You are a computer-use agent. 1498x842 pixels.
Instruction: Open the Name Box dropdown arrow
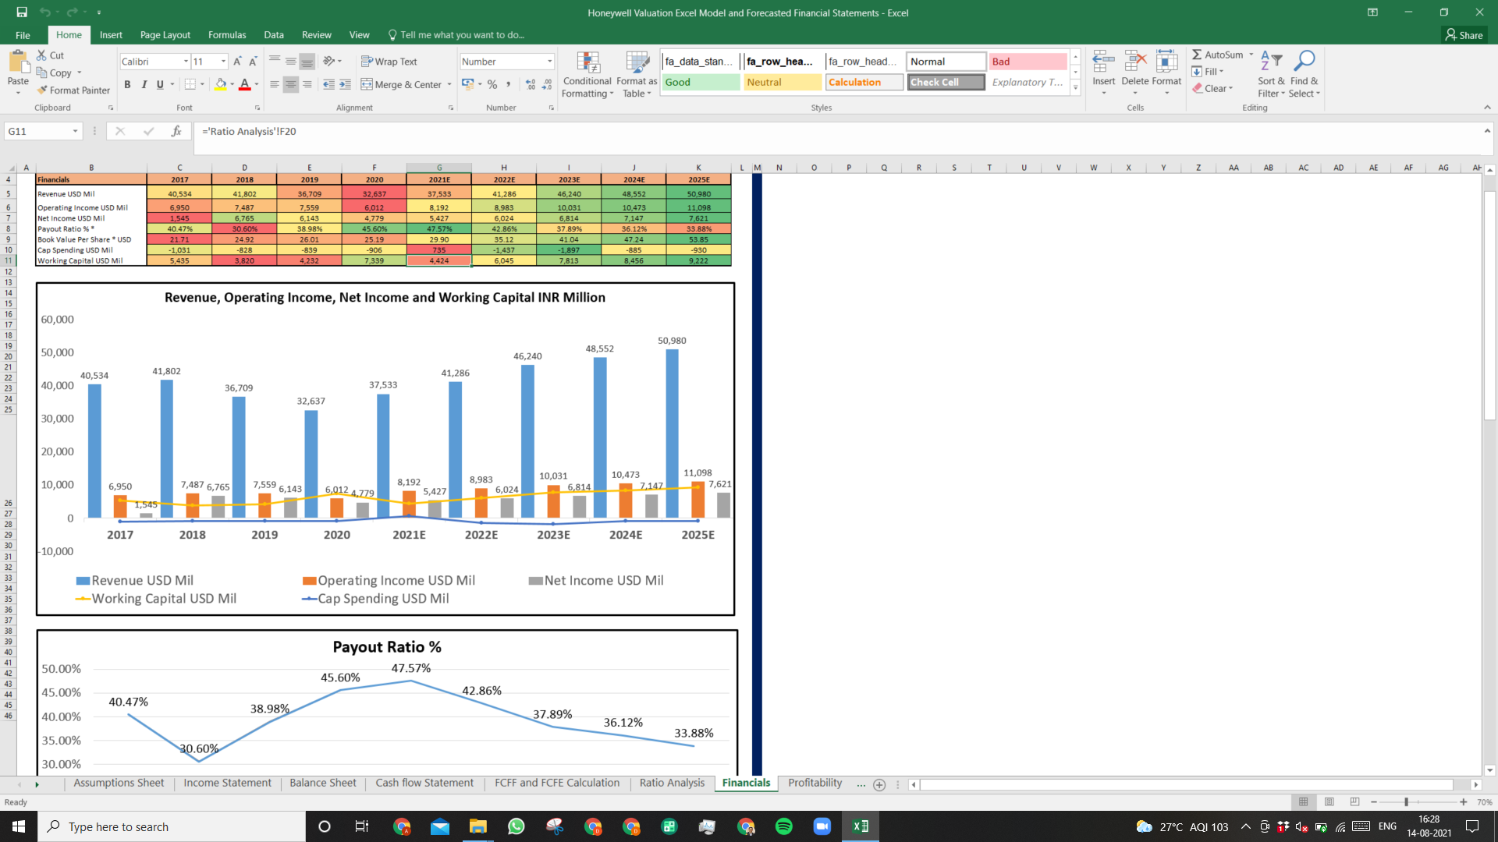(x=75, y=131)
